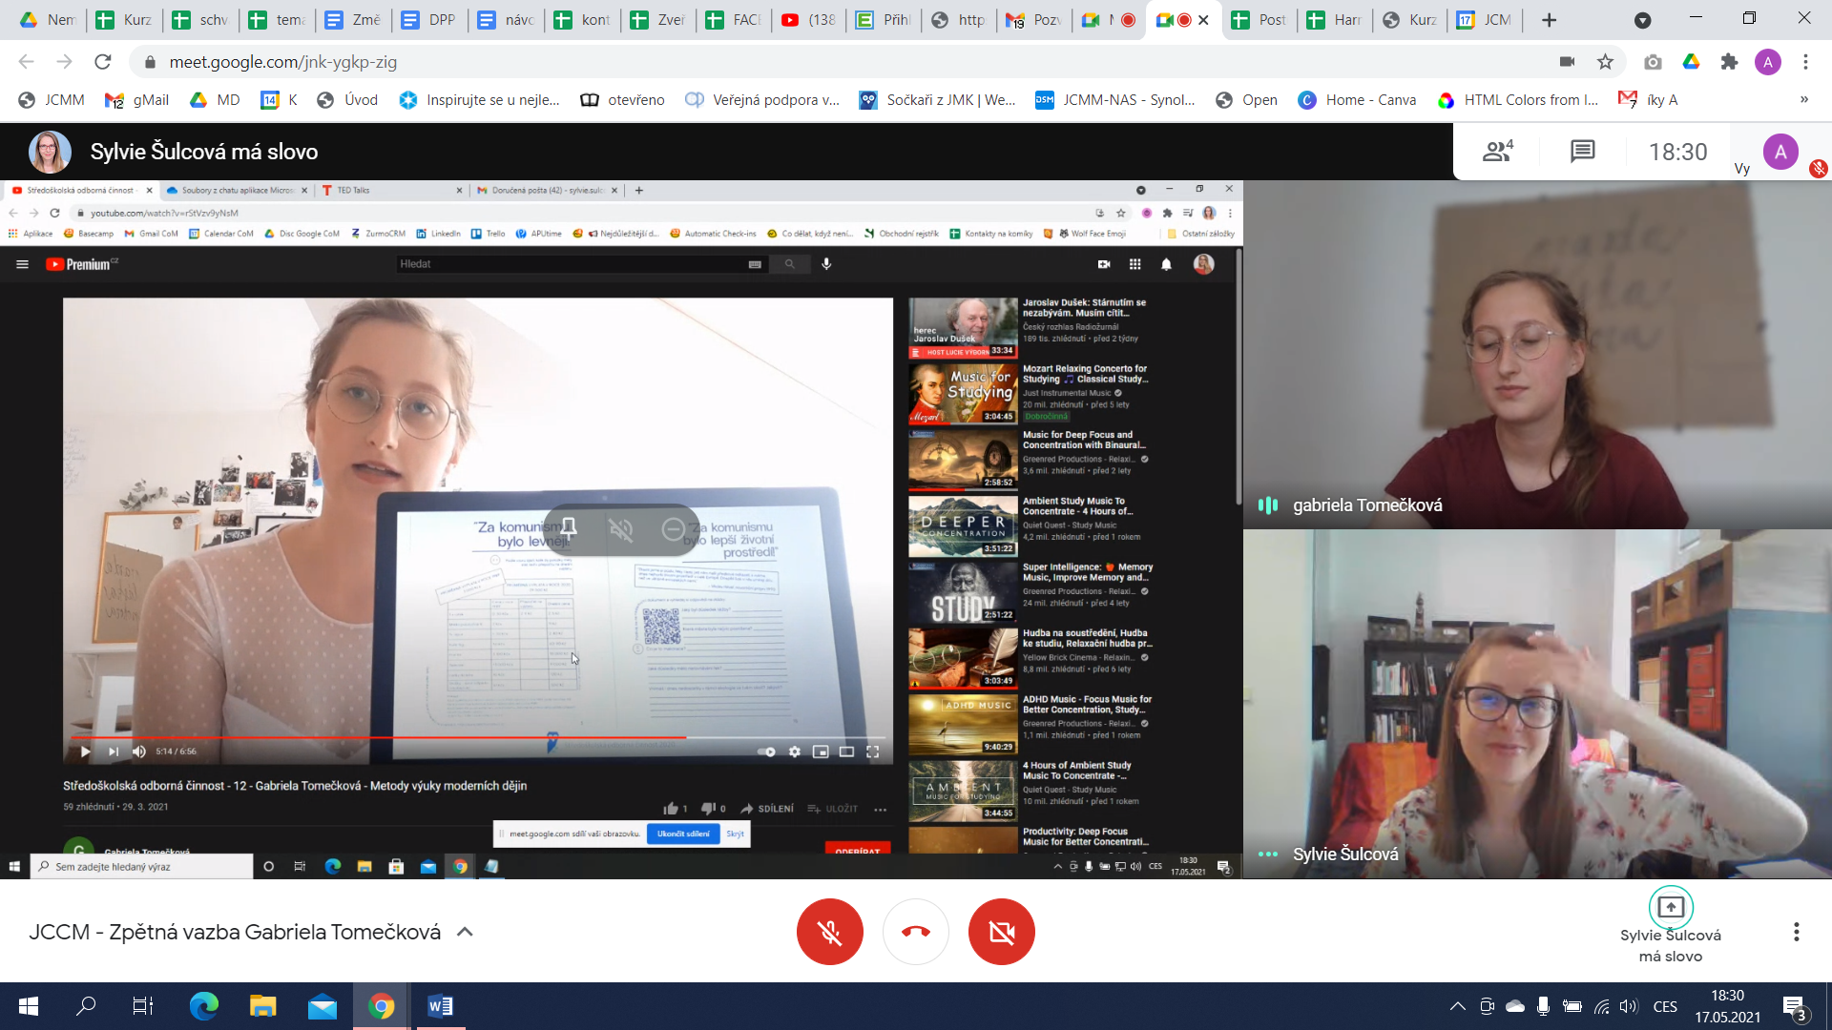This screenshot has width=1832, height=1030.
Task: Close the active Meet tab
Action: pyautogui.click(x=1203, y=20)
